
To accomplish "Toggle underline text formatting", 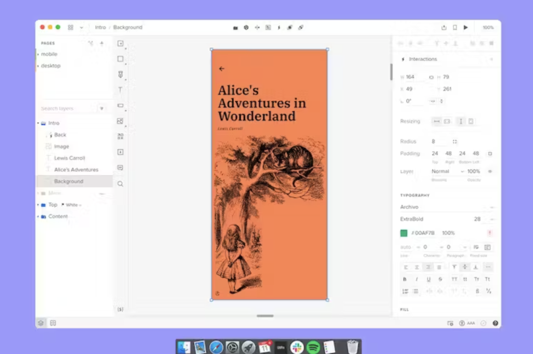I will [429, 279].
